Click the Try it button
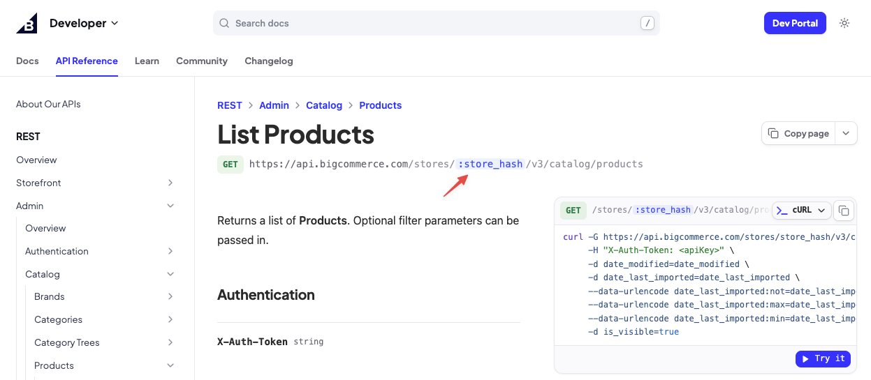 tap(823, 358)
